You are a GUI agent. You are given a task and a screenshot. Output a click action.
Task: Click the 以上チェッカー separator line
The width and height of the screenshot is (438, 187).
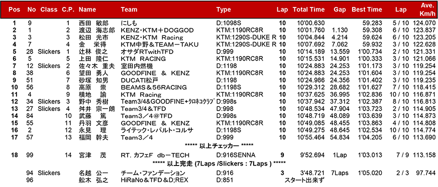point(219,145)
